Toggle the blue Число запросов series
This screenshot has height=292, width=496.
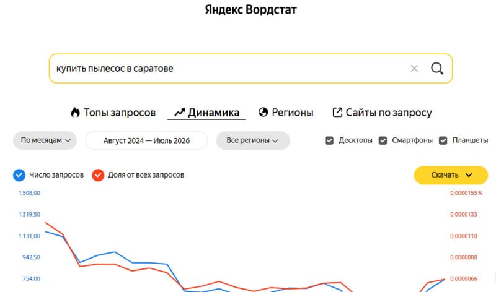(x=19, y=175)
